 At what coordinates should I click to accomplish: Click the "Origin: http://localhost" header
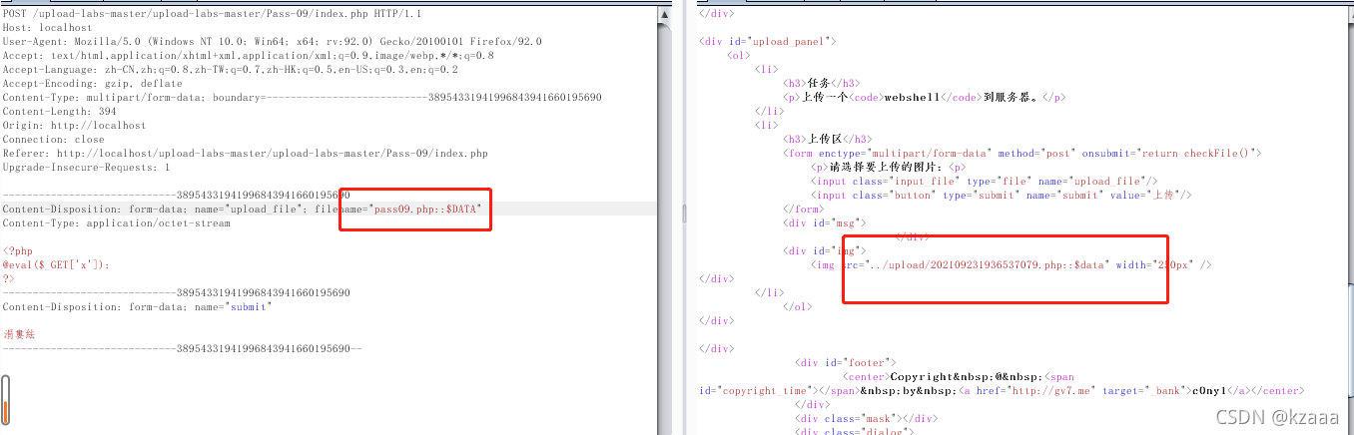point(74,126)
